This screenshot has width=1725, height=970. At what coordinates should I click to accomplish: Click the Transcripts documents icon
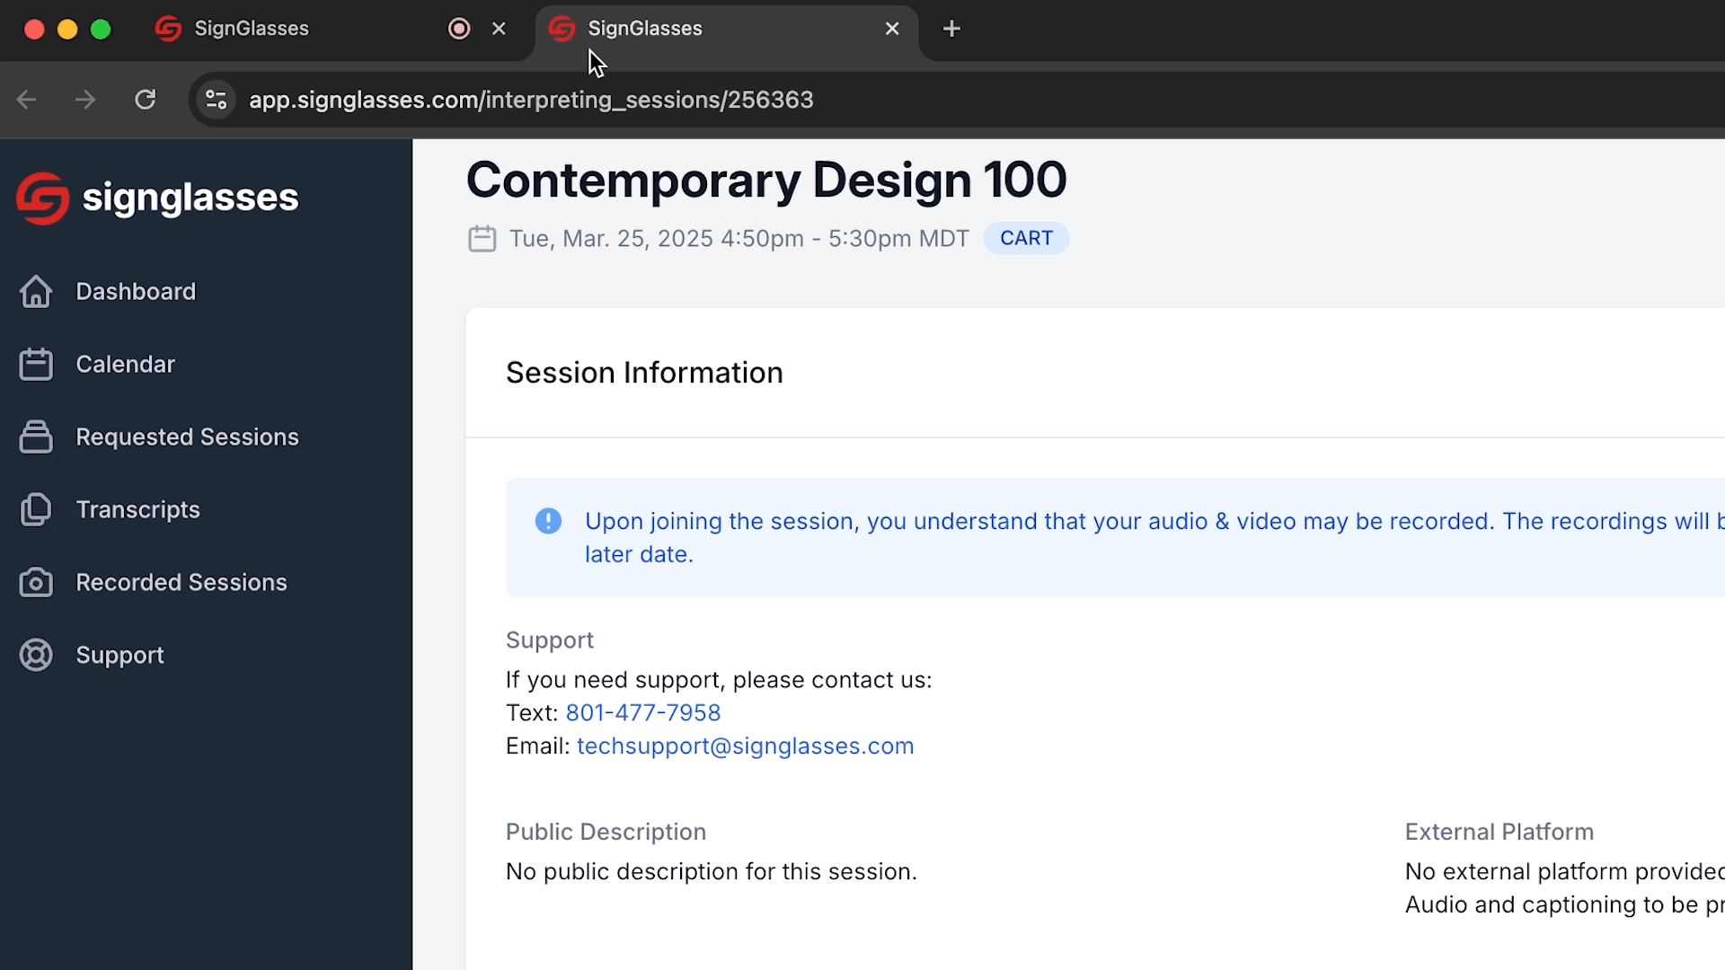click(x=36, y=509)
